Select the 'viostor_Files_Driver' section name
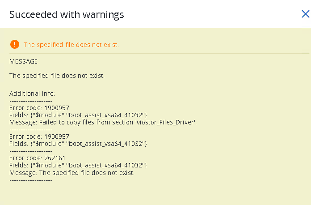This screenshot has height=205, width=311. (x=166, y=122)
